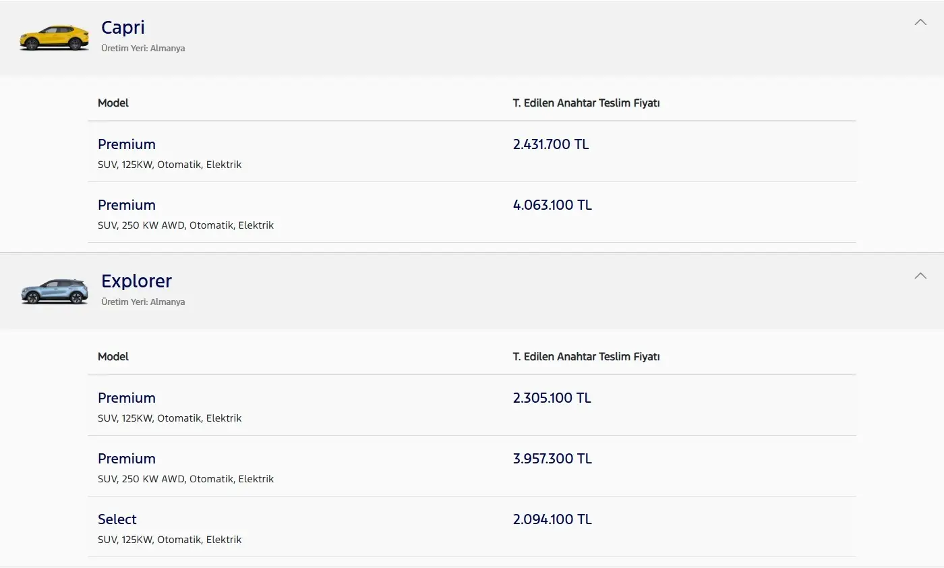Click Explorer's Üretim Yeri: Almanya text
This screenshot has width=944, height=568.
coord(143,302)
